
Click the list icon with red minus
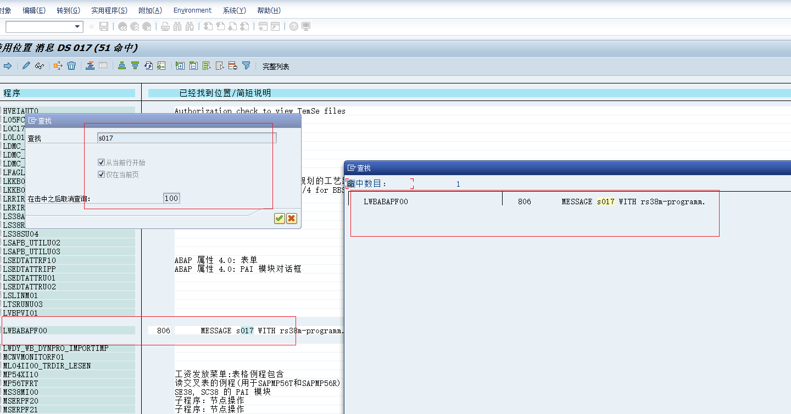click(233, 66)
